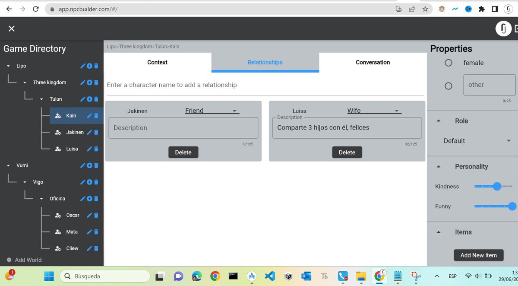The width and height of the screenshot is (518, 286).
Task: Open the Windows Start menu
Action: click(x=49, y=276)
